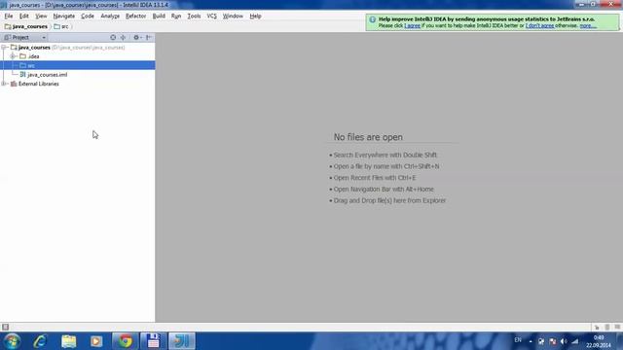Hide the Project tool window
Screen dimensions: 623x350
point(149,37)
